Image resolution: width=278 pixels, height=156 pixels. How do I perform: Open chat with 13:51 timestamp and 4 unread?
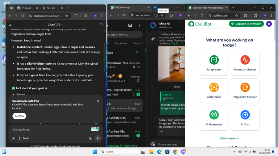pos(125,92)
